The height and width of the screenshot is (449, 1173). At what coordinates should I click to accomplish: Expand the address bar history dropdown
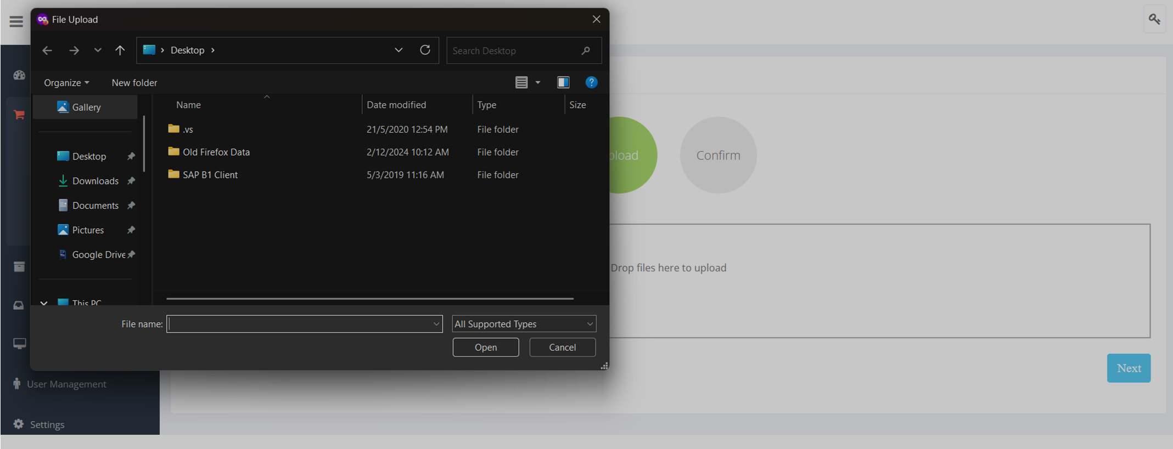pyautogui.click(x=399, y=50)
